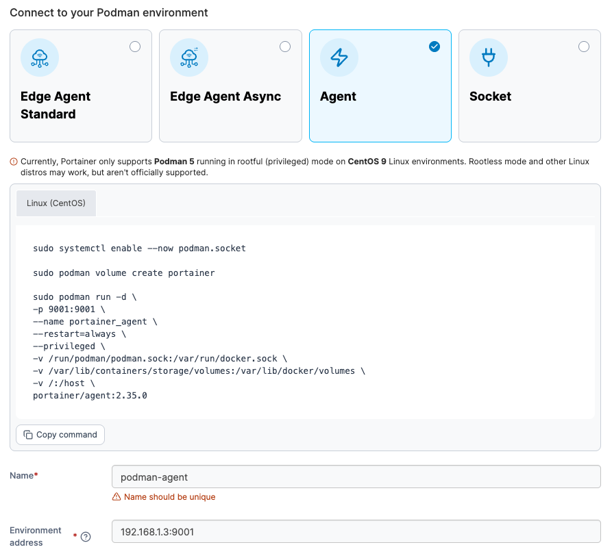The height and width of the screenshot is (558, 612).
Task: Choose the Agent card title
Action: click(x=338, y=97)
